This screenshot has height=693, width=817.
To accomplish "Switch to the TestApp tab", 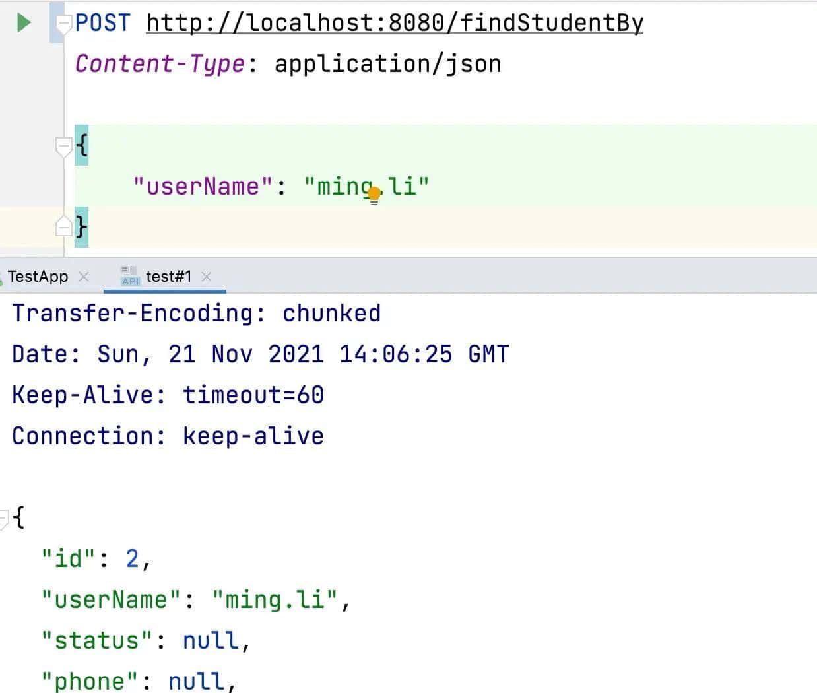I will [38, 277].
